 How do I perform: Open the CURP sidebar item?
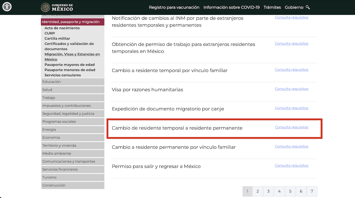point(50,33)
